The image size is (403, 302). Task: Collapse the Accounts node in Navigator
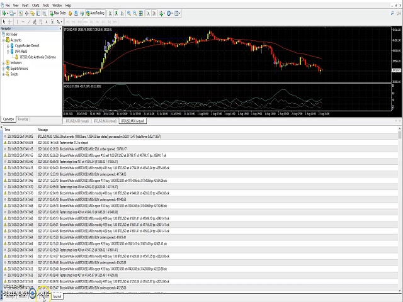pos(4,40)
